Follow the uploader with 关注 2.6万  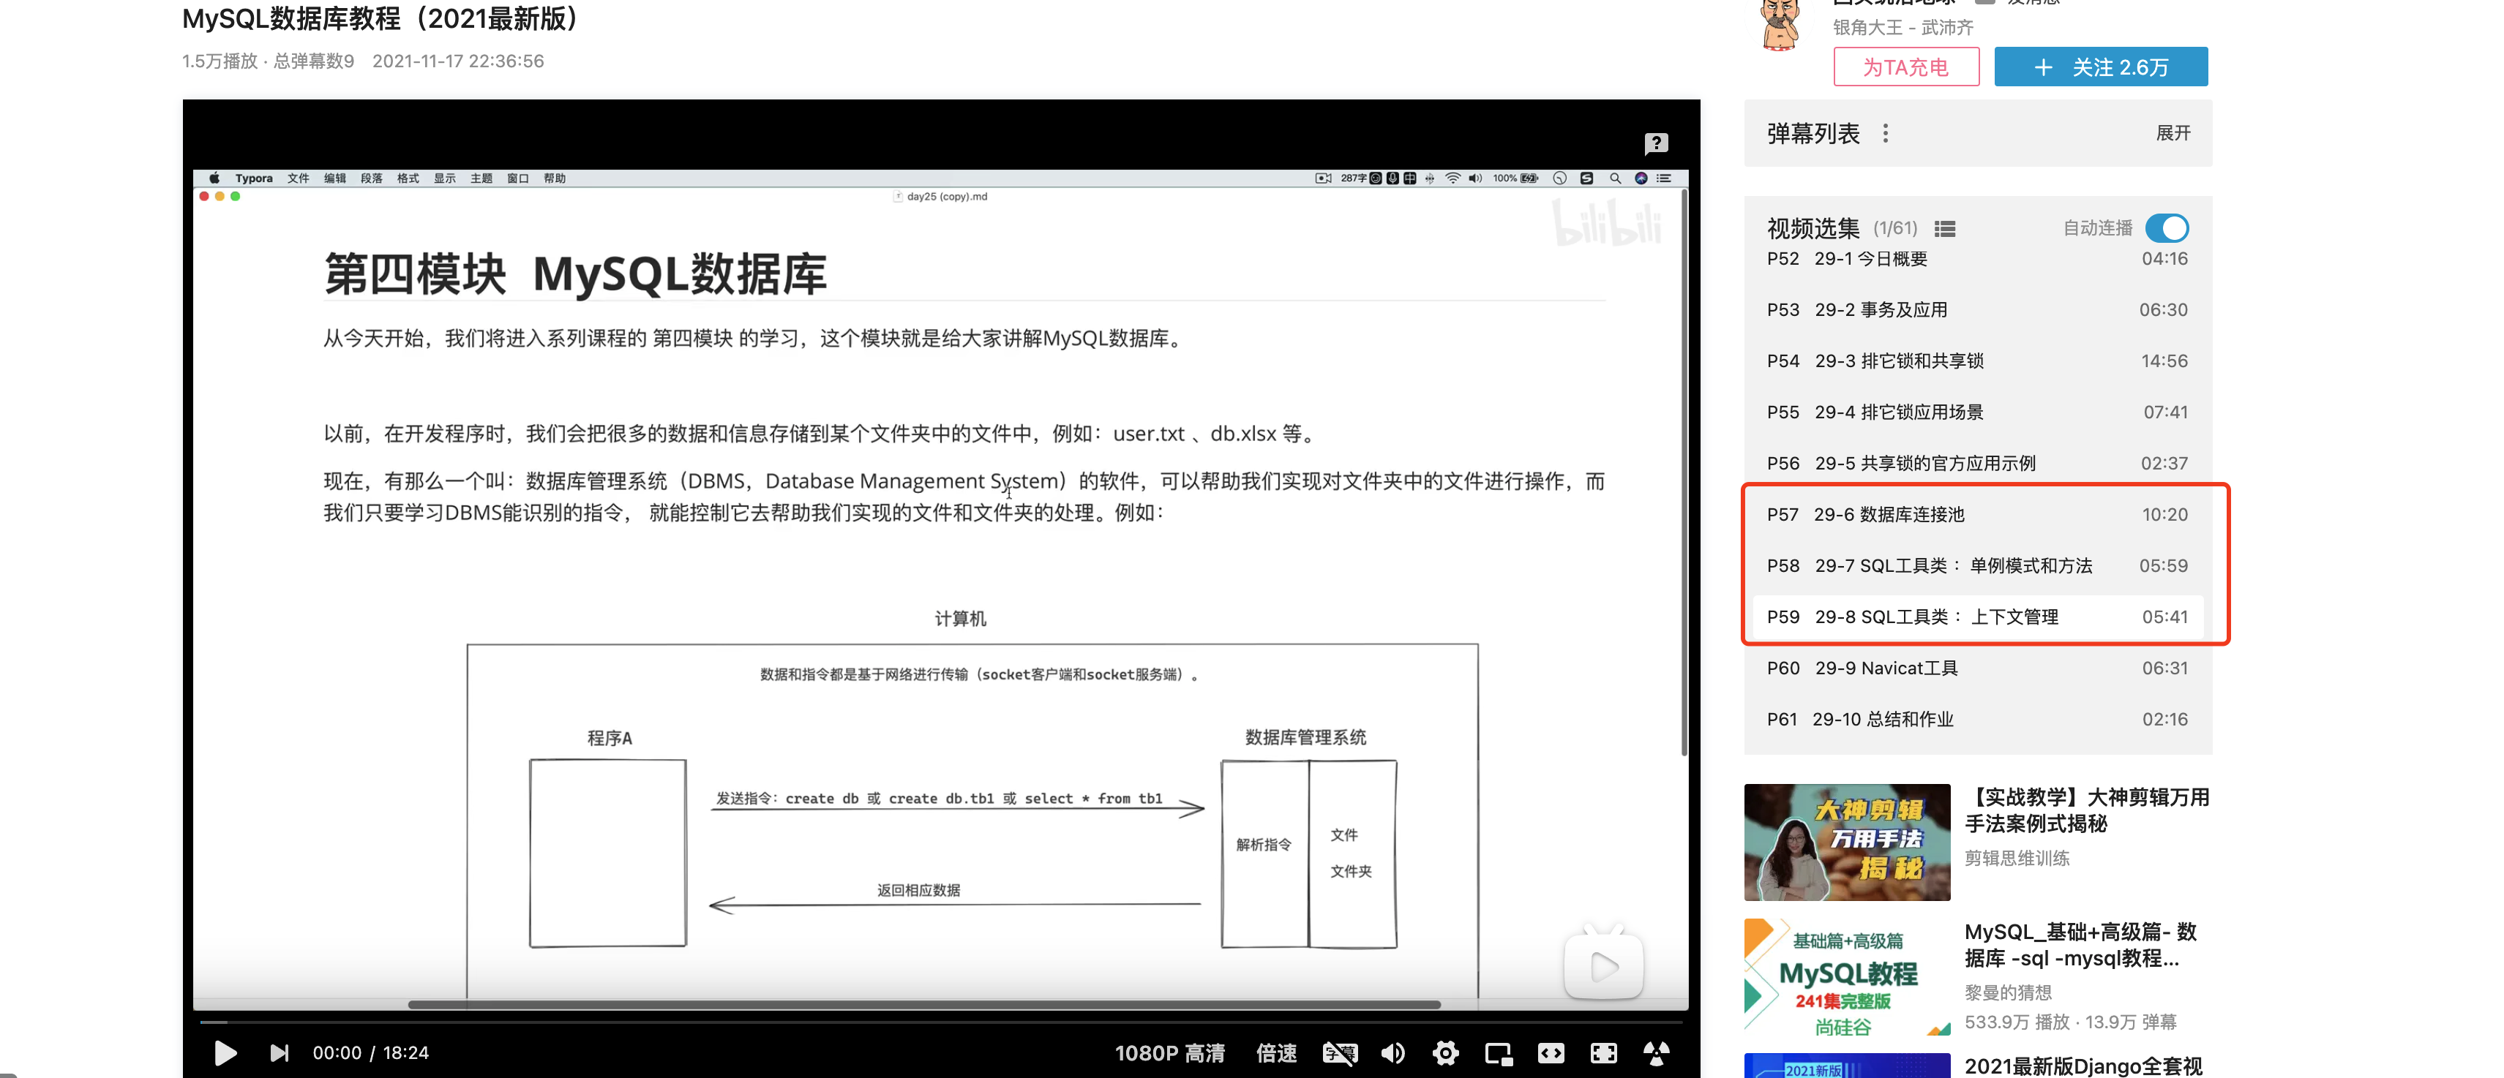(2101, 67)
